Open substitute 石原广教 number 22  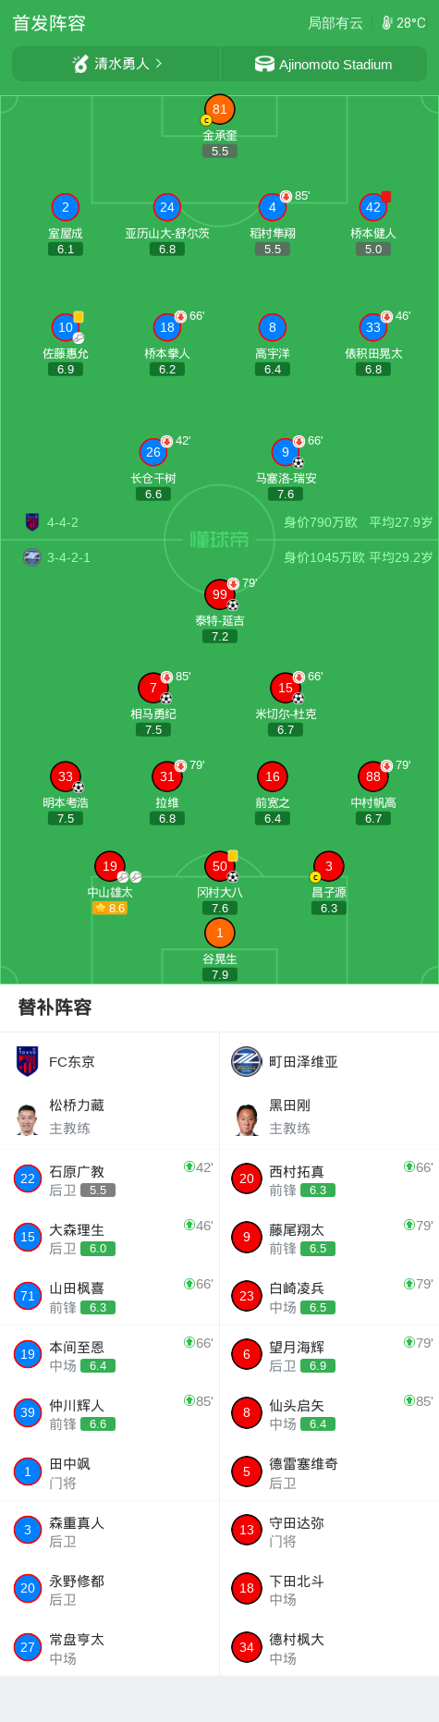110,1179
